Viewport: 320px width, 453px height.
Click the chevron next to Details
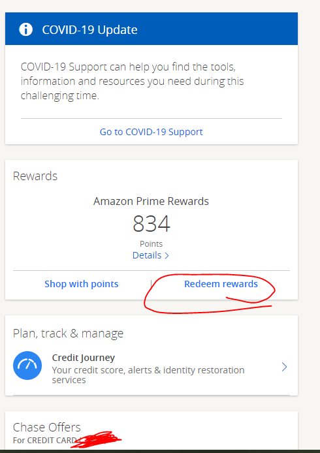pos(167,256)
